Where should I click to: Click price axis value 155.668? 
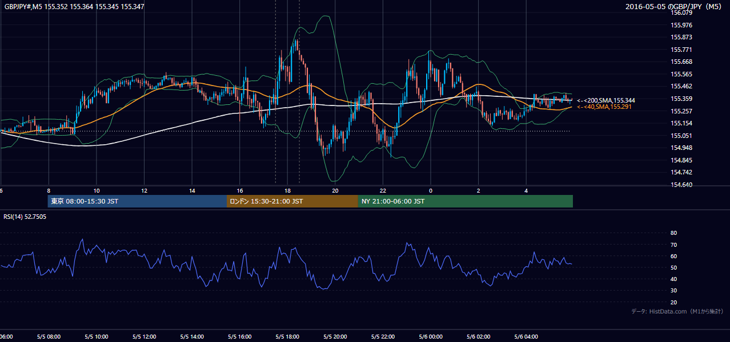(681, 62)
